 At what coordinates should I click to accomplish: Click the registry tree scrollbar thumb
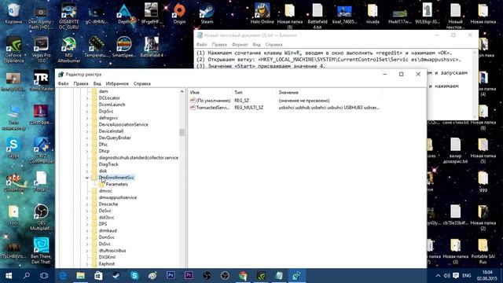coord(182,132)
